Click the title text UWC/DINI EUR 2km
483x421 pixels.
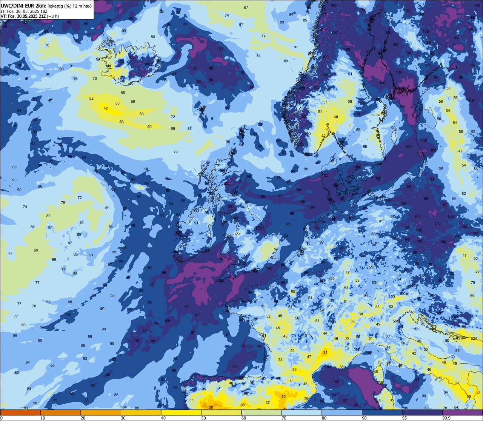click(23, 5)
